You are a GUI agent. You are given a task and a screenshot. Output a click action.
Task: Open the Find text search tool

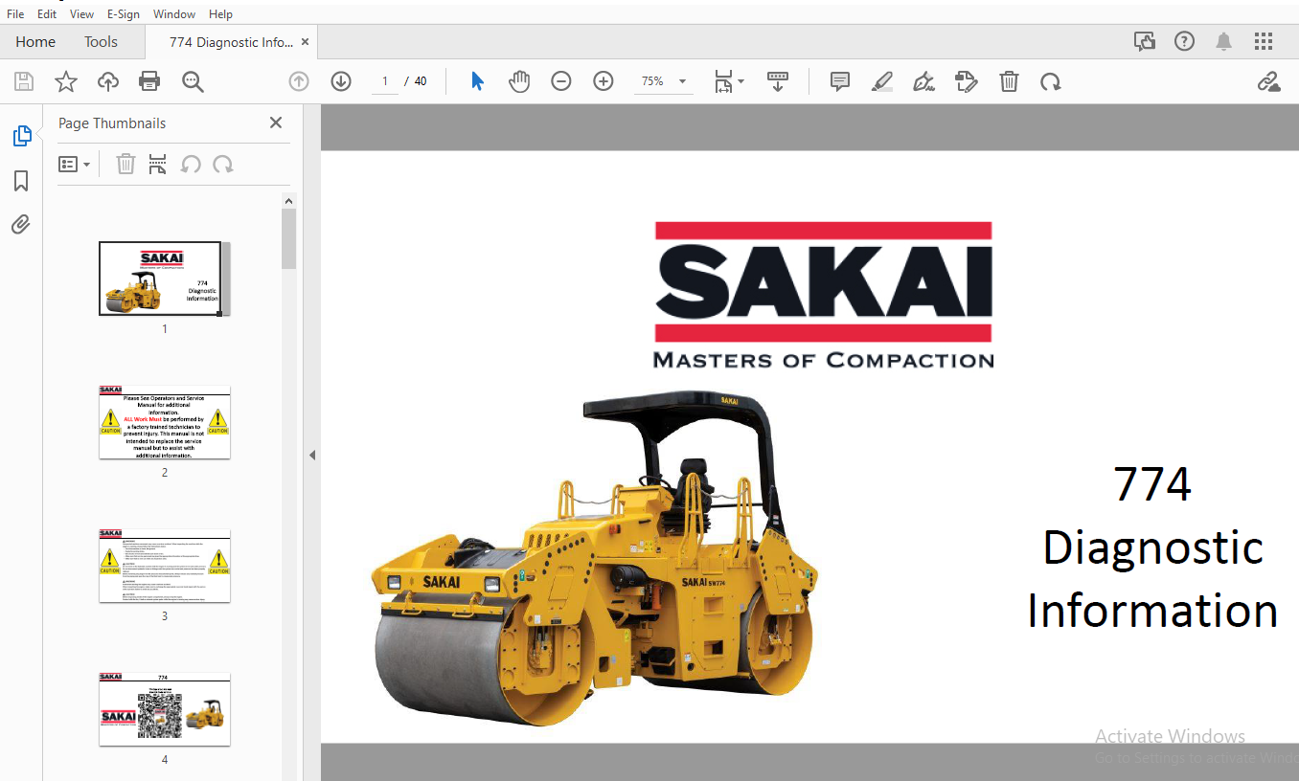[193, 81]
